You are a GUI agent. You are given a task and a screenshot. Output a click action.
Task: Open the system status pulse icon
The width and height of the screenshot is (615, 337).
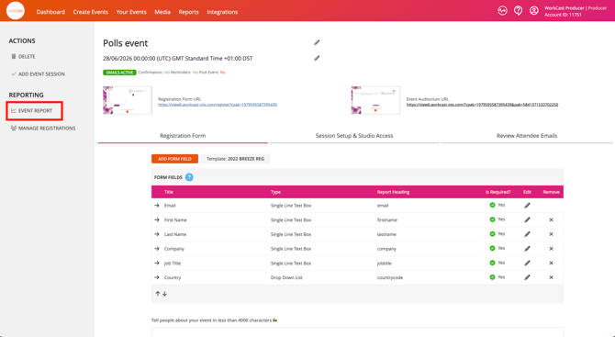502,11
